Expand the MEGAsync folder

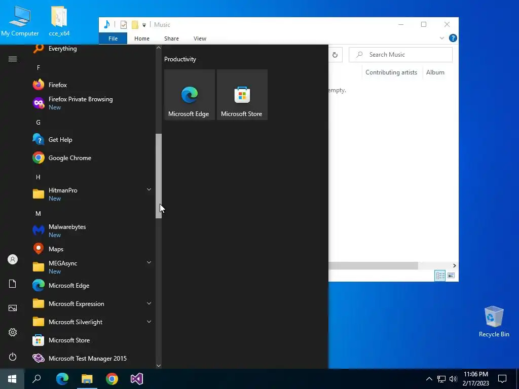[149, 262]
